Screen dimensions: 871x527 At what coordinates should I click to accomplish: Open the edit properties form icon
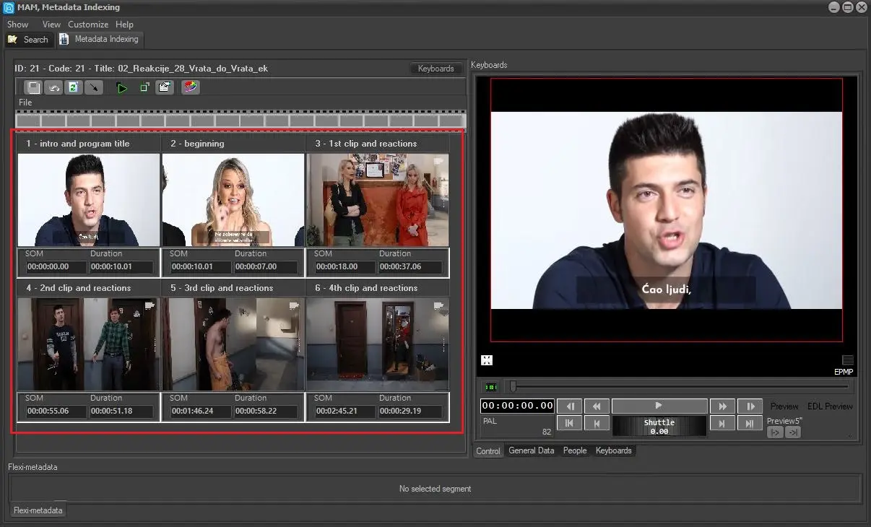click(164, 87)
